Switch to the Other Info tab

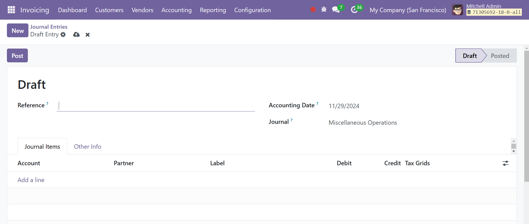point(87,146)
